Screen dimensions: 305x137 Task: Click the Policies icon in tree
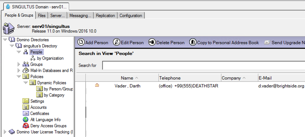(26, 77)
